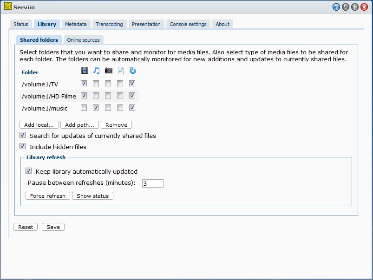This screenshot has width=373, height=280.
Task: Select the /volume1/music folder row
Action: tap(79, 108)
